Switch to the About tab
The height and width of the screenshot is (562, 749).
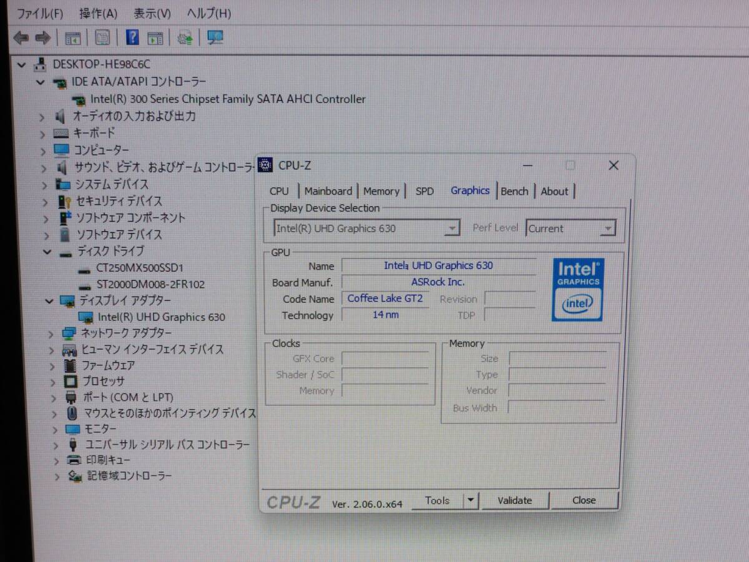[x=554, y=191]
